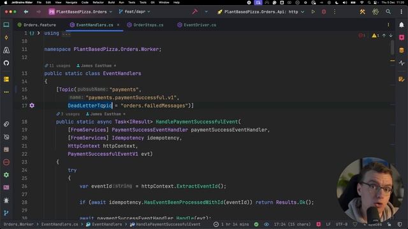Screen dimensions: 408x229
Task: Open the Git menu
Action: coord(153,3)
